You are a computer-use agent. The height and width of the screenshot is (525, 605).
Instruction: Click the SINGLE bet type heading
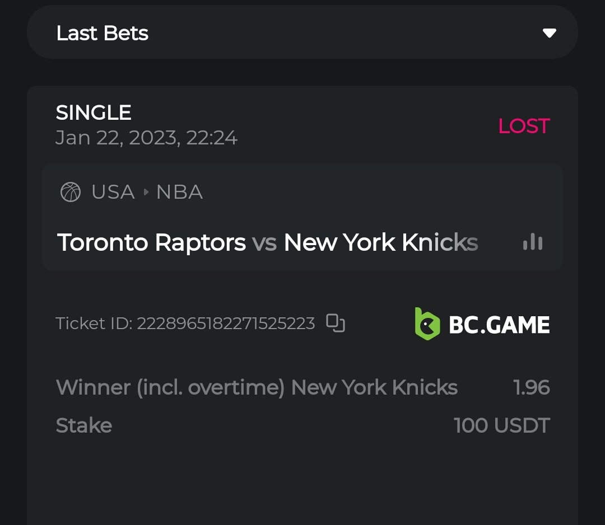click(94, 112)
